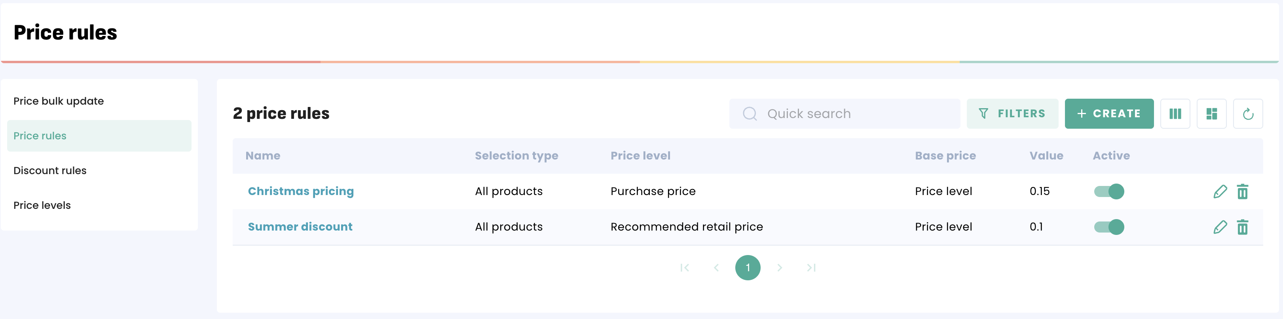
Task: Open the column settings icon
Action: tap(1175, 114)
